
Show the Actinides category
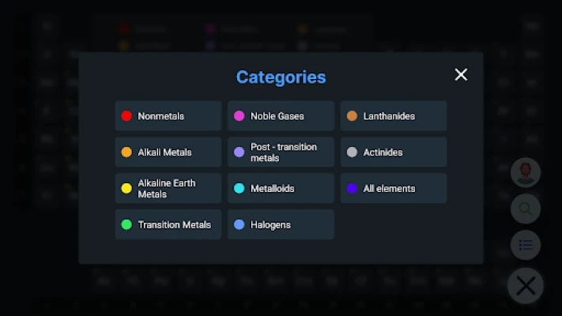(x=394, y=152)
